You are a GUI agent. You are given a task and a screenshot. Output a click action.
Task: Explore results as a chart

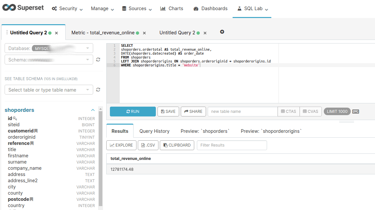[121, 145]
